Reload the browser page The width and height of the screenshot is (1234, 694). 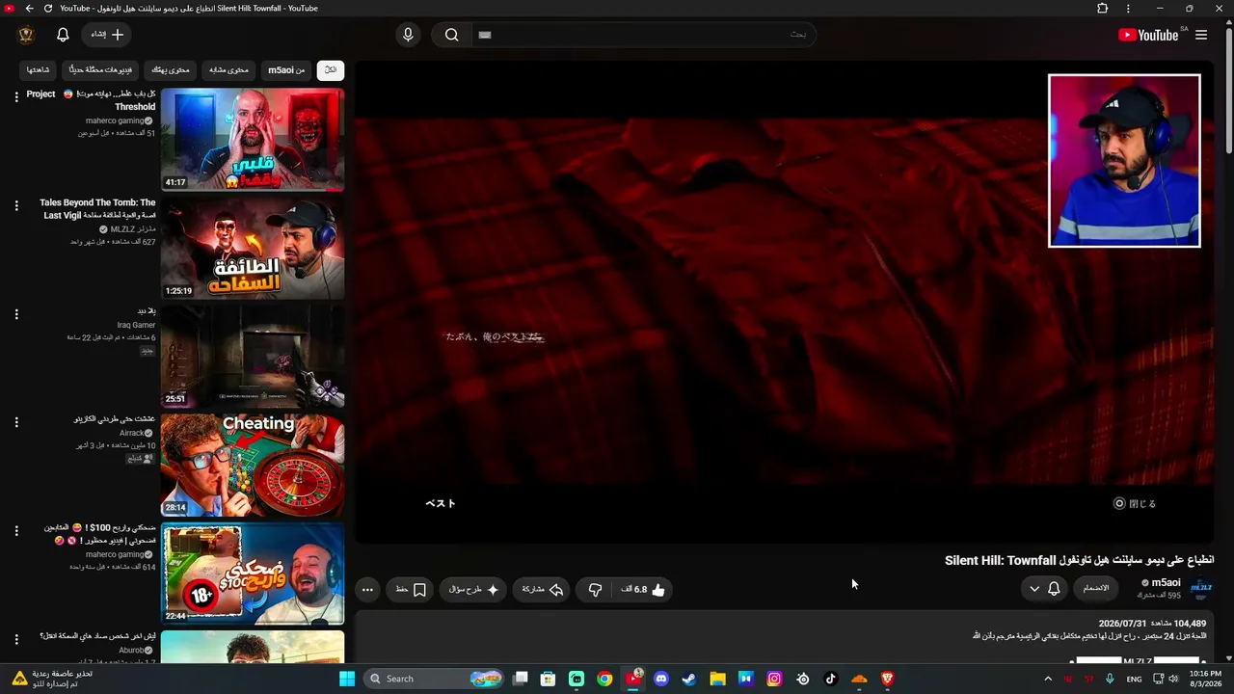pos(48,9)
